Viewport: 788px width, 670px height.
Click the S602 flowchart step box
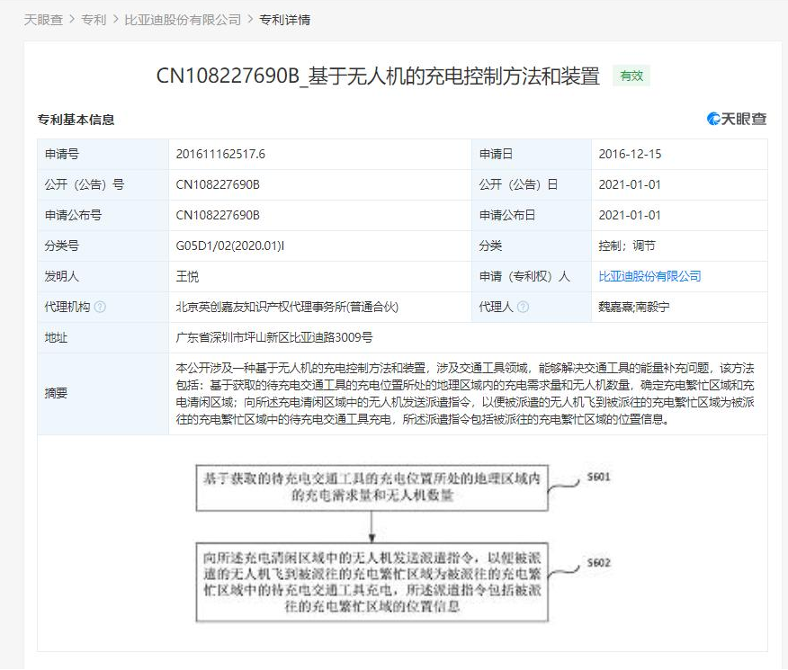[373, 582]
